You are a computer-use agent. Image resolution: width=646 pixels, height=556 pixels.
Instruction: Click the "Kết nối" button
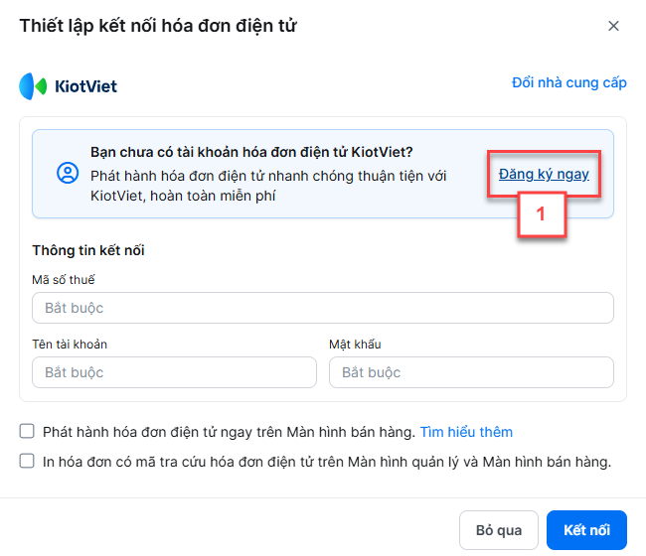point(586,530)
